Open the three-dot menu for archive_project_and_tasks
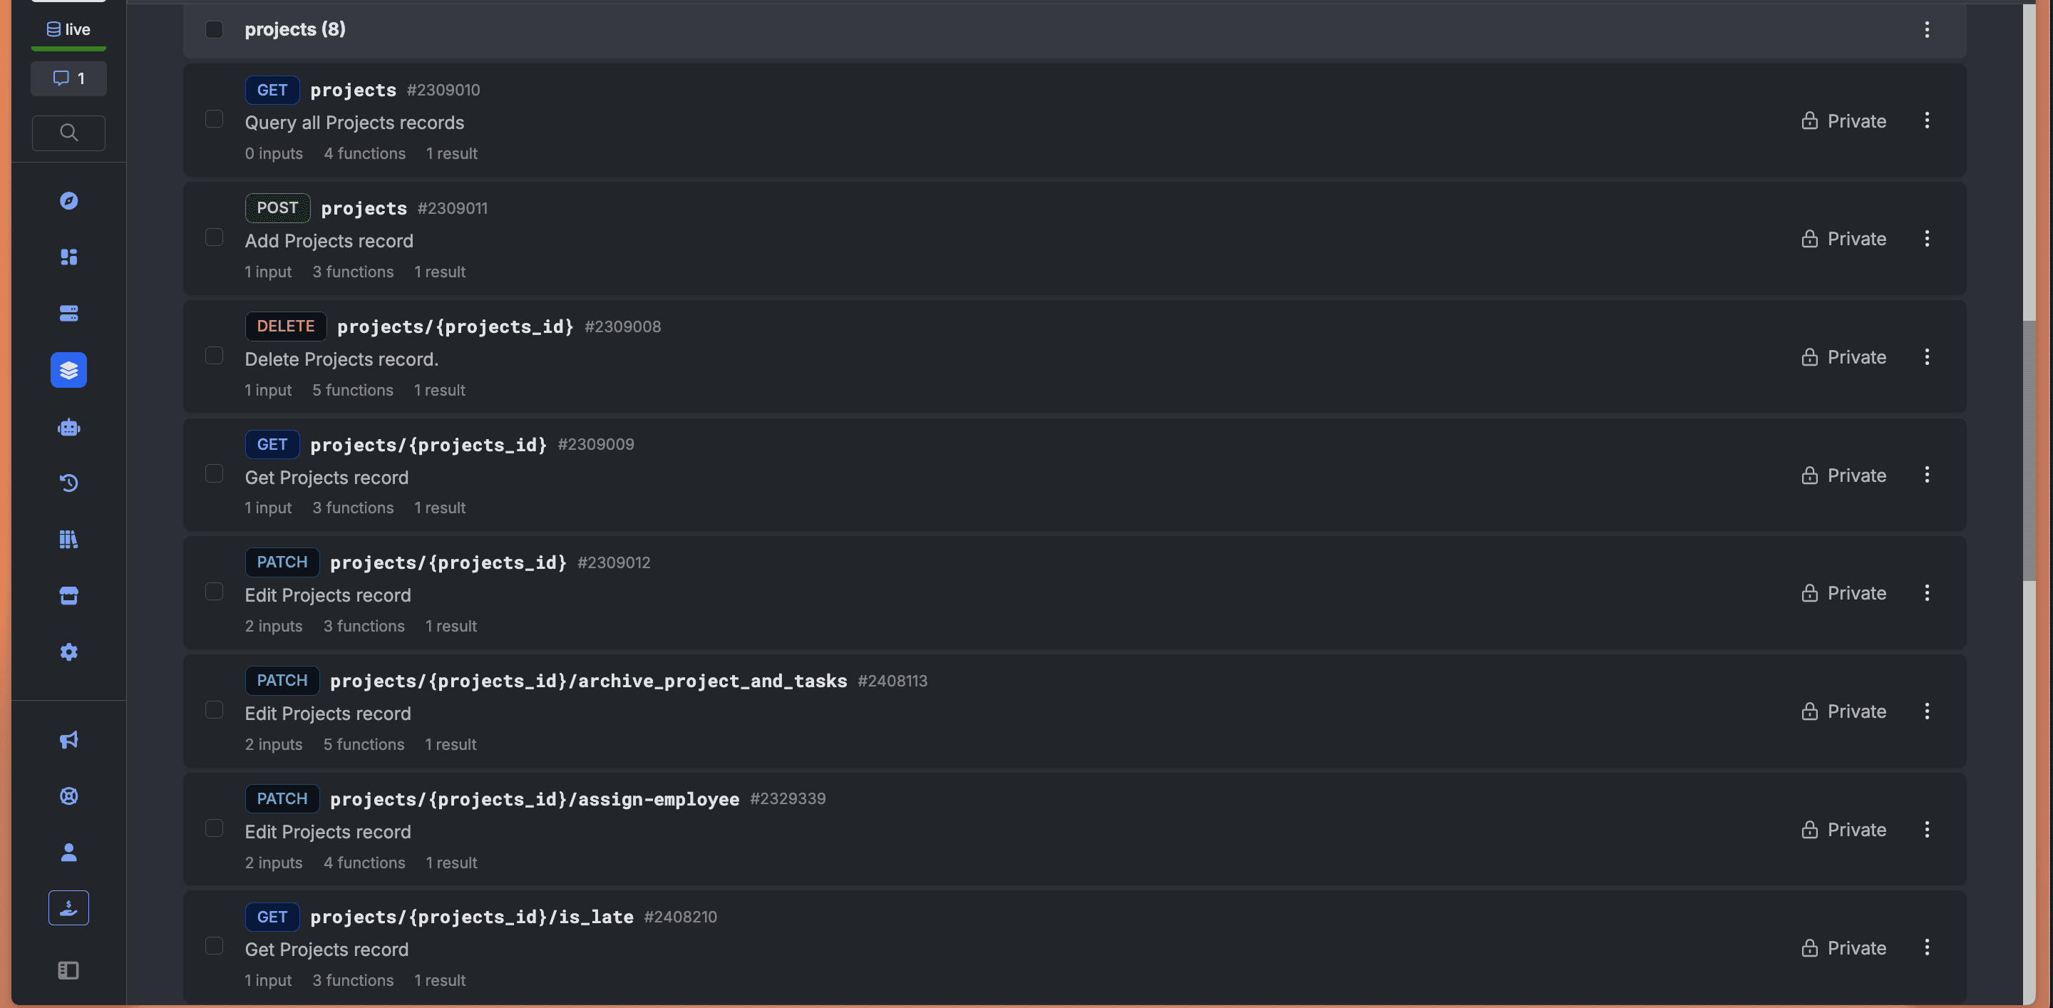Image resolution: width=2053 pixels, height=1008 pixels. pos(1926,711)
